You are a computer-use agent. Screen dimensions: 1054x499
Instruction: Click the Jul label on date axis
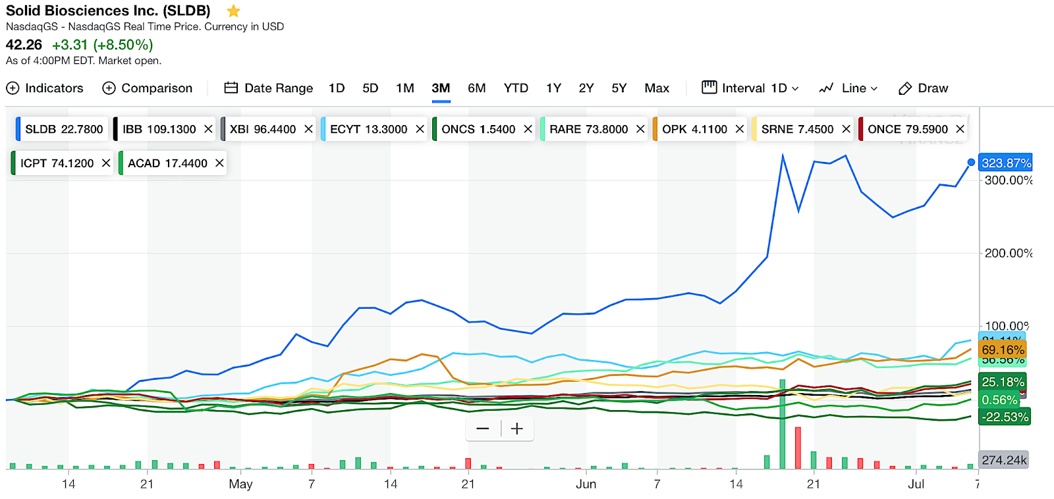click(x=916, y=485)
